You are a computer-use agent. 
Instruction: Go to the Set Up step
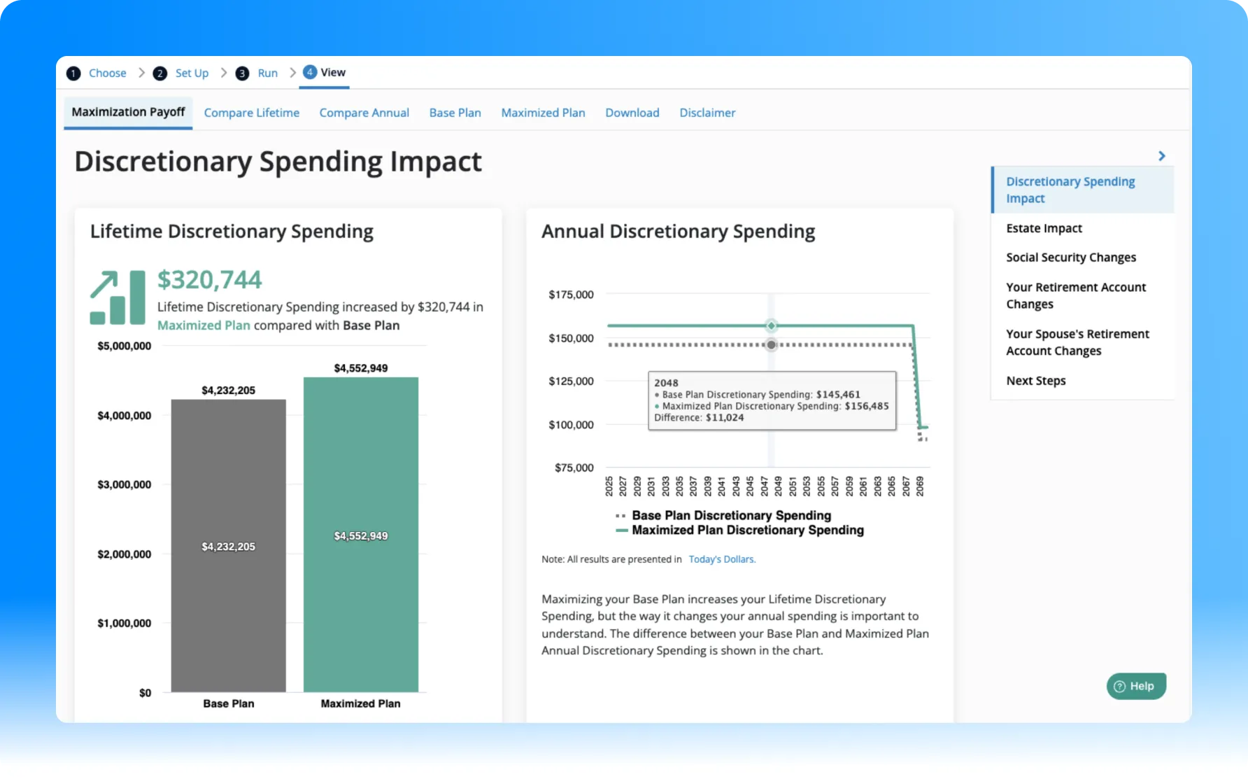pyautogui.click(x=192, y=73)
